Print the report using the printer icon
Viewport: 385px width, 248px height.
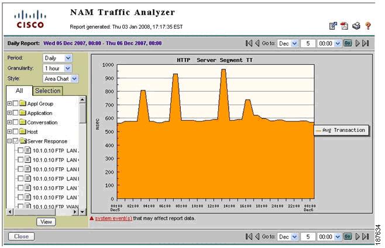(356, 26)
